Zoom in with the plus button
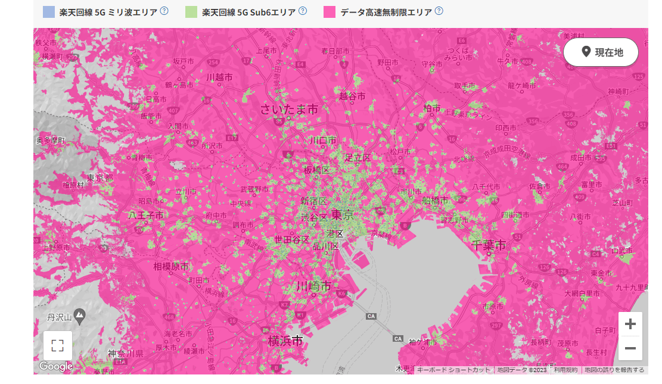 coord(630,324)
